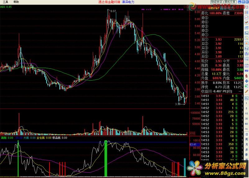249x178 pixels.
Task: Click the FS intraday chart icon
Action: tap(247, 98)
